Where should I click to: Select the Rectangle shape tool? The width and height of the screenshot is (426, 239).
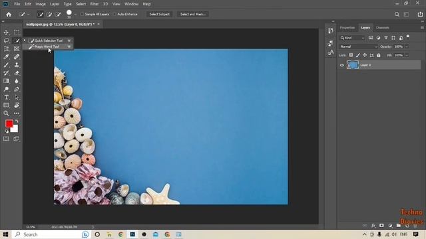6,105
